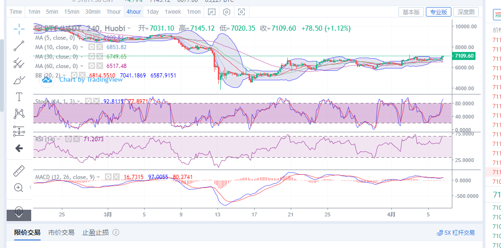Open settings gear for MA (10, close, 0)
The height and width of the screenshot is (248, 501).
pyautogui.click(x=92, y=47)
